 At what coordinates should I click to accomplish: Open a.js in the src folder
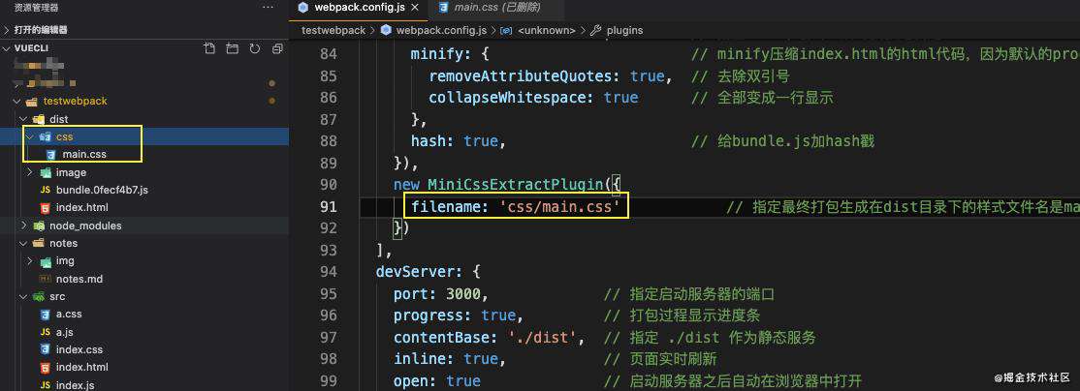(x=65, y=332)
